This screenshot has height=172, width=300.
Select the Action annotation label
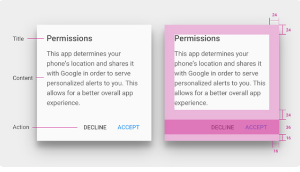click(x=21, y=127)
